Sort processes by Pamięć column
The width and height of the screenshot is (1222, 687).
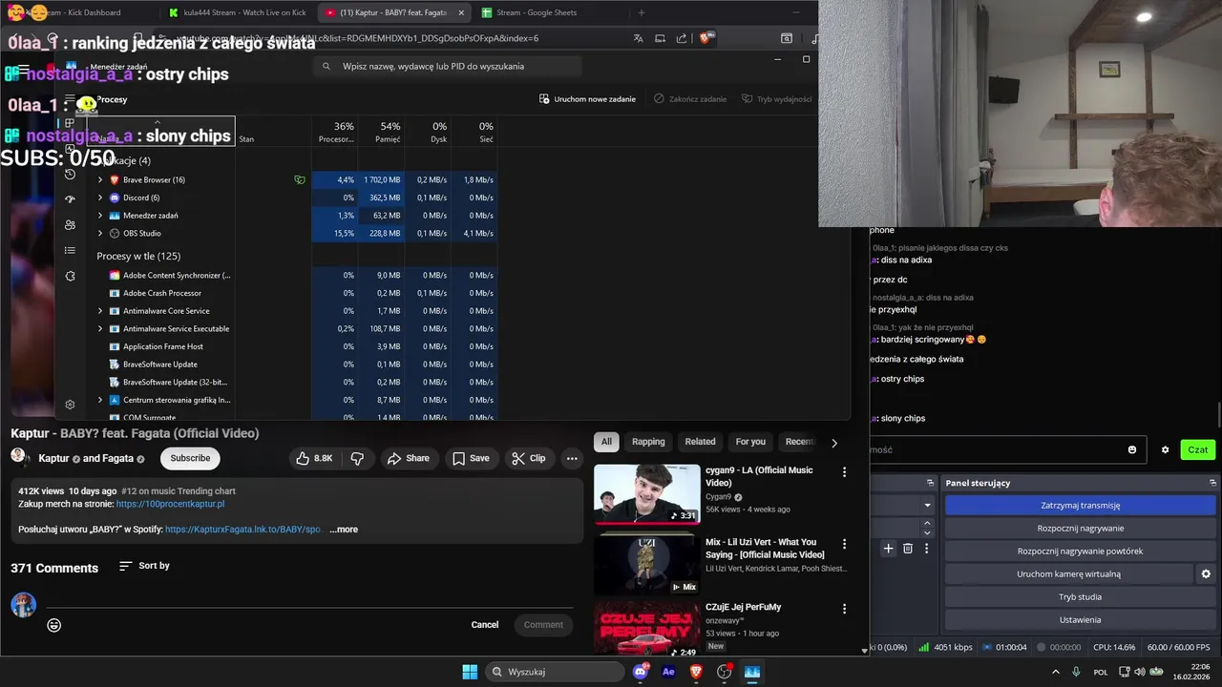(381, 133)
